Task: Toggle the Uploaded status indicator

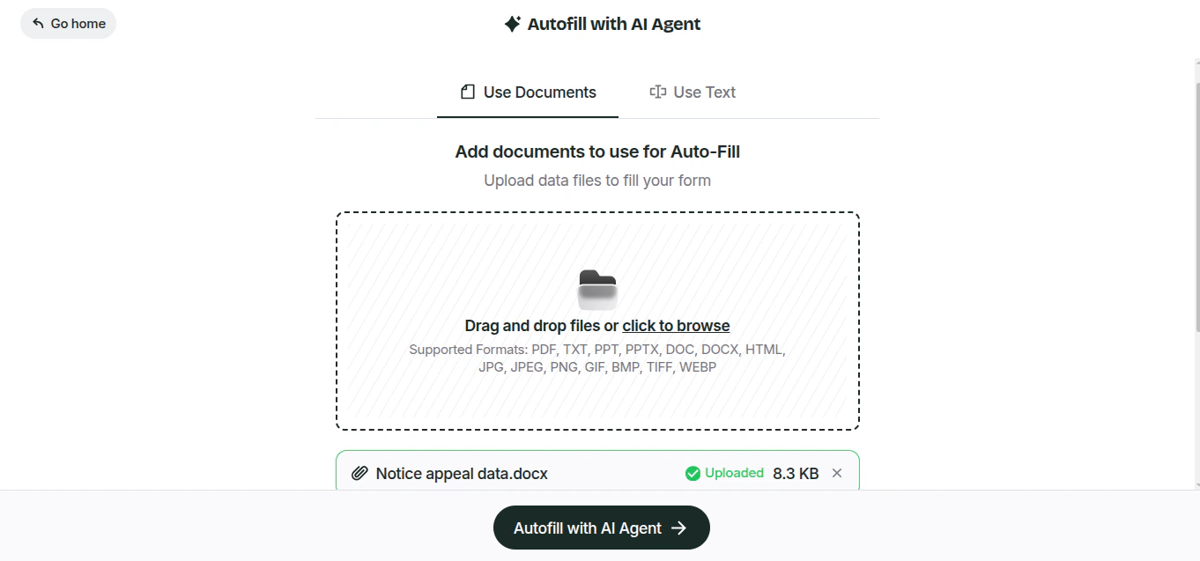Action: (723, 473)
